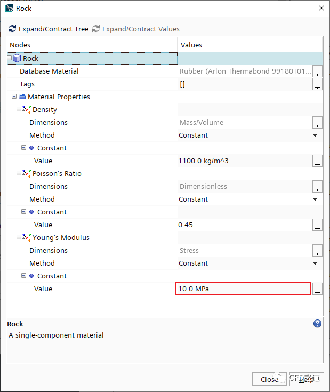This screenshot has height=392, width=330.
Task: Edit the 10.0 MPa Young's Modulus value
Action: coord(243,289)
